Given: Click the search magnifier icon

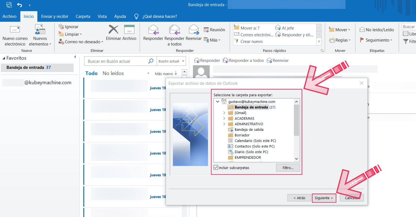Looking at the screenshot, I should (x=151, y=61).
